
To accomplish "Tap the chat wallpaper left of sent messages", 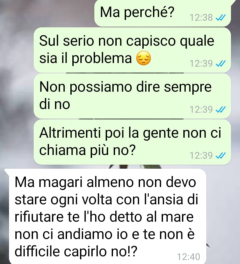I will tap(17, 84).
